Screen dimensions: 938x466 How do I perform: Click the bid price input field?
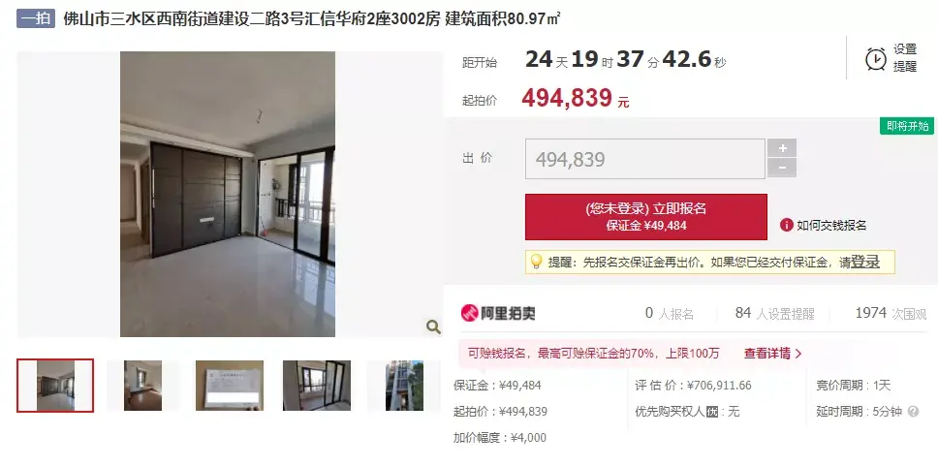click(x=645, y=159)
